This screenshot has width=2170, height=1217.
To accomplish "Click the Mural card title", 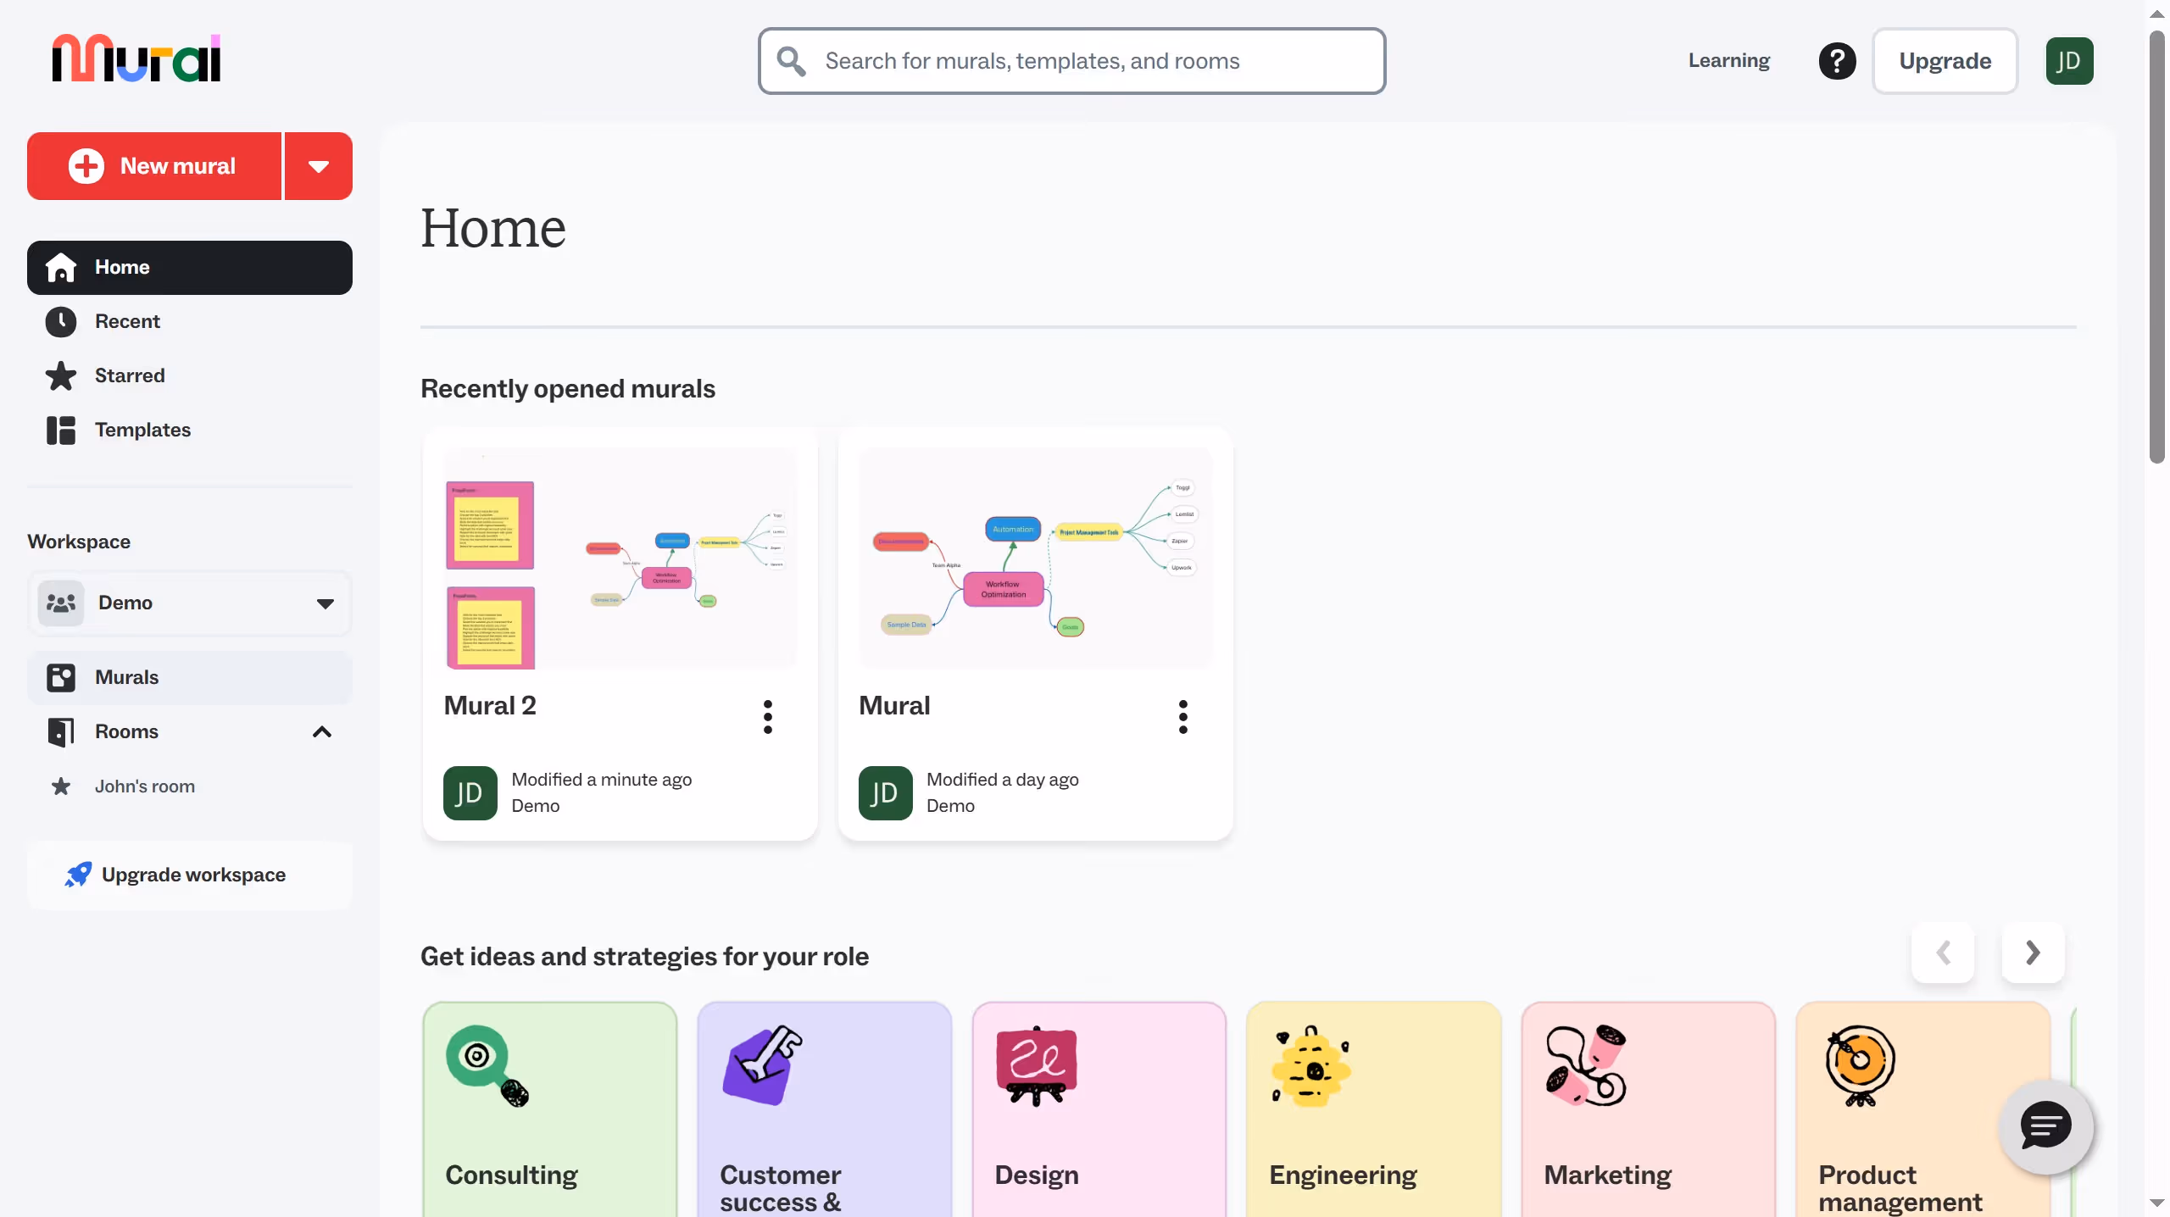I will point(894,706).
